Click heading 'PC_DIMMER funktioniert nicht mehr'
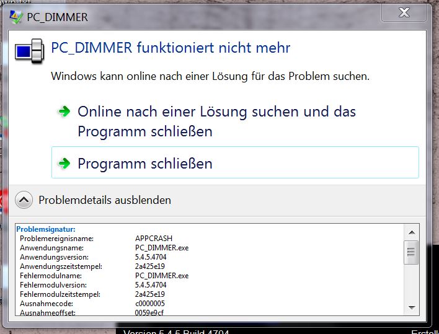The height and width of the screenshot is (334, 439). pyautogui.click(x=171, y=47)
